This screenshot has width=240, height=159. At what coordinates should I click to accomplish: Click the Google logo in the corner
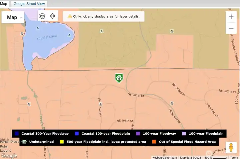click(9, 156)
